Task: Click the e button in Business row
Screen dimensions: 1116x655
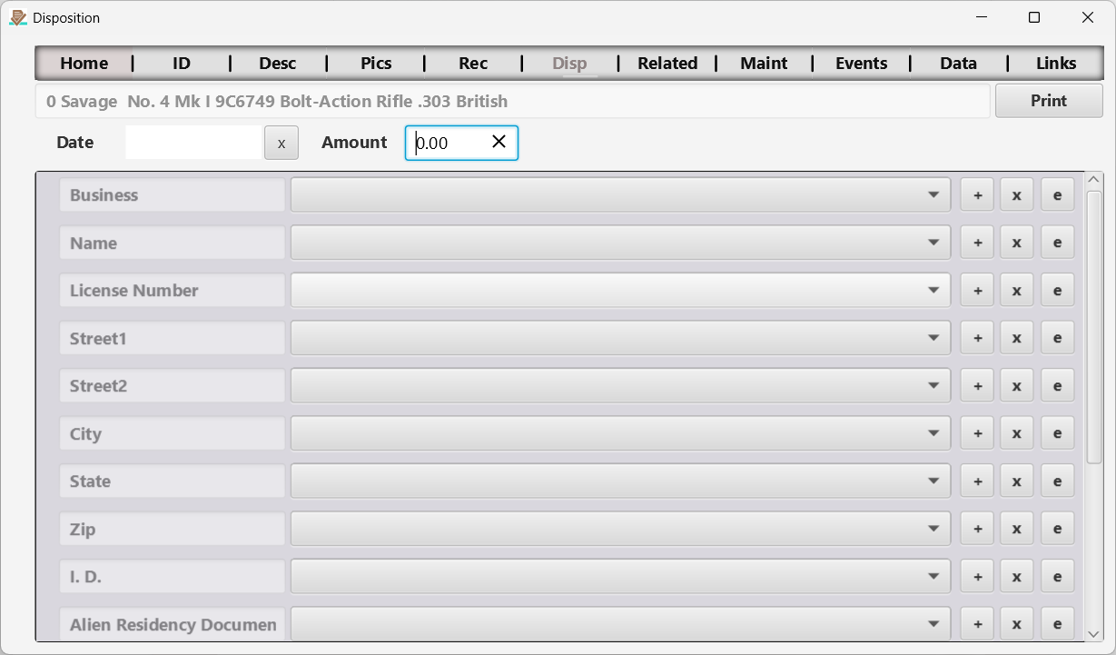Action: coord(1057,194)
